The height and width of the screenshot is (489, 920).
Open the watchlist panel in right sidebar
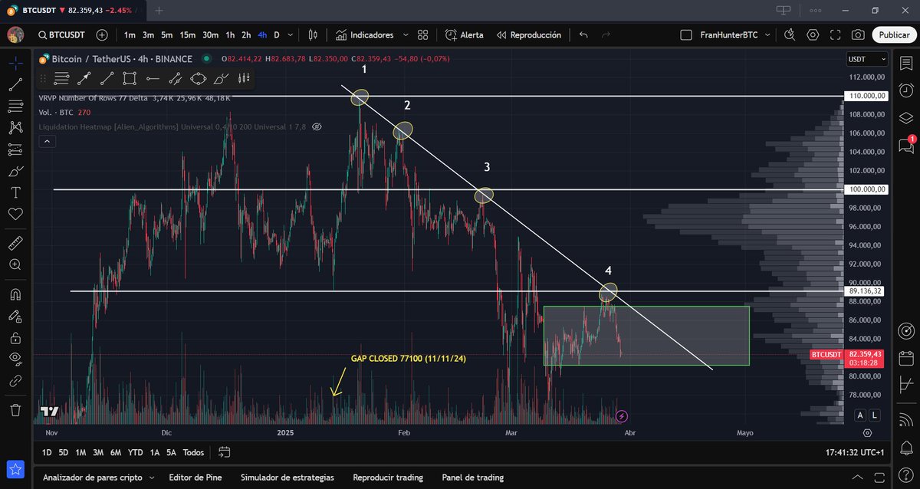coord(905,62)
